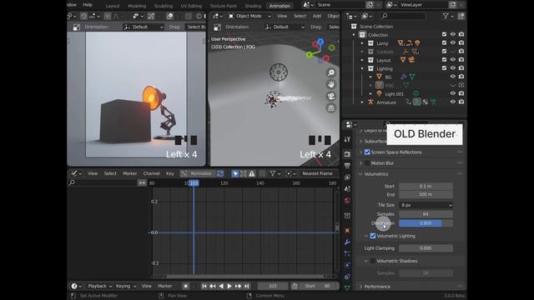534x300 pixels.
Task: Open the graph editor Marker menu
Action: tap(130, 173)
